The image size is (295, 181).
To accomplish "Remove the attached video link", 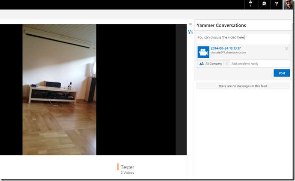I will [x=286, y=49].
